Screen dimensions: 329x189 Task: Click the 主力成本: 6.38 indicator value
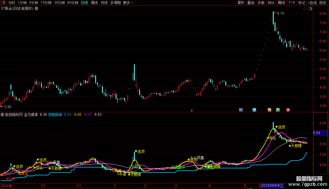(x=36, y=115)
